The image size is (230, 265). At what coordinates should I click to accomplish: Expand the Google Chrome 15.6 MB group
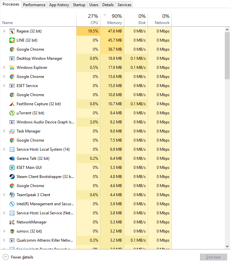4,77
